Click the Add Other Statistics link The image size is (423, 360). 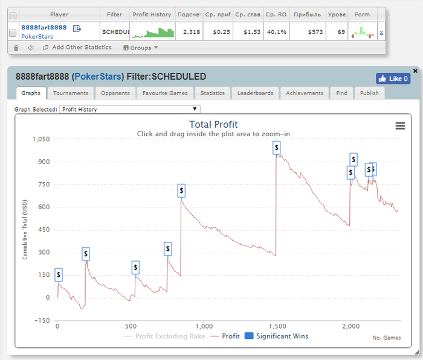pyautogui.click(x=82, y=48)
